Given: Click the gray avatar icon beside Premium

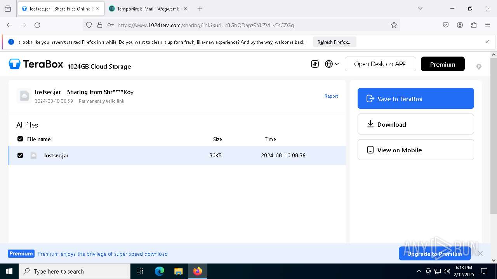Looking at the screenshot, I should click(x=479, y=67).
